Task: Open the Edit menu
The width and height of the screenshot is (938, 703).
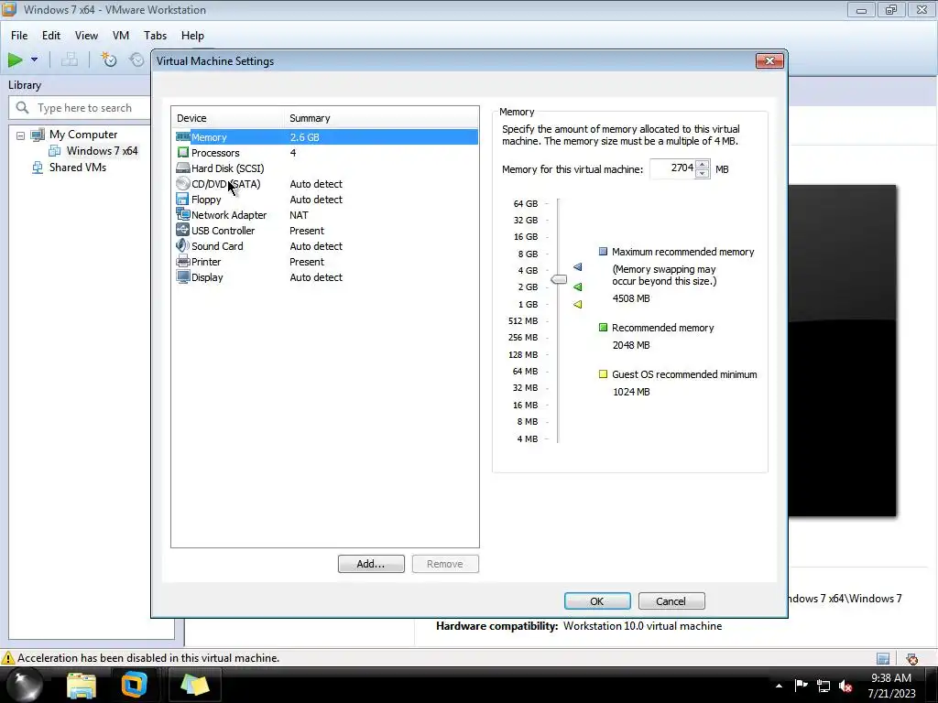Action: click(x=51, y=36)
